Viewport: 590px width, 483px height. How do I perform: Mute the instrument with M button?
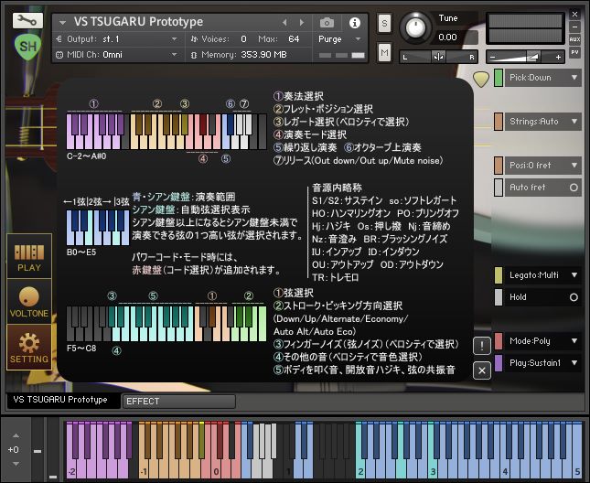point(384,54)
